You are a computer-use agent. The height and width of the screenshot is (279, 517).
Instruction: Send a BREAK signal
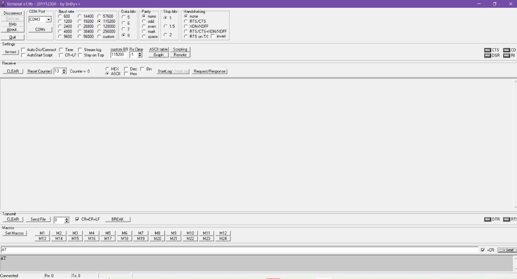tap(118, 219)
